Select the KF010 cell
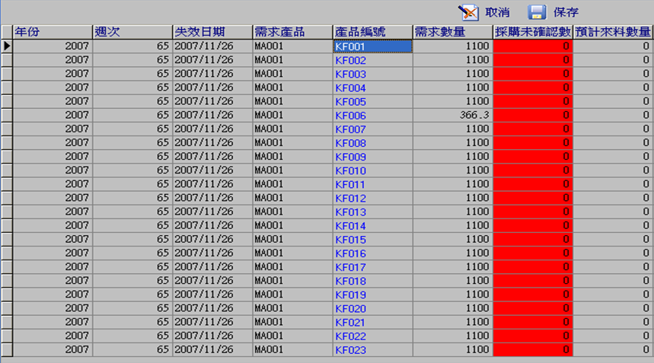 pyautogui.click(x=373, y=170)
